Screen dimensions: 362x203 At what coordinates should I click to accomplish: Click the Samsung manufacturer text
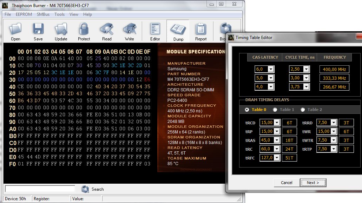click(177, 69)
